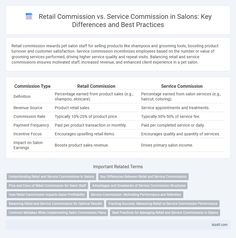Open 'Tracking Success: Measuring Retail vs Service' tag

pyautogui.click(x=163, y=204)
